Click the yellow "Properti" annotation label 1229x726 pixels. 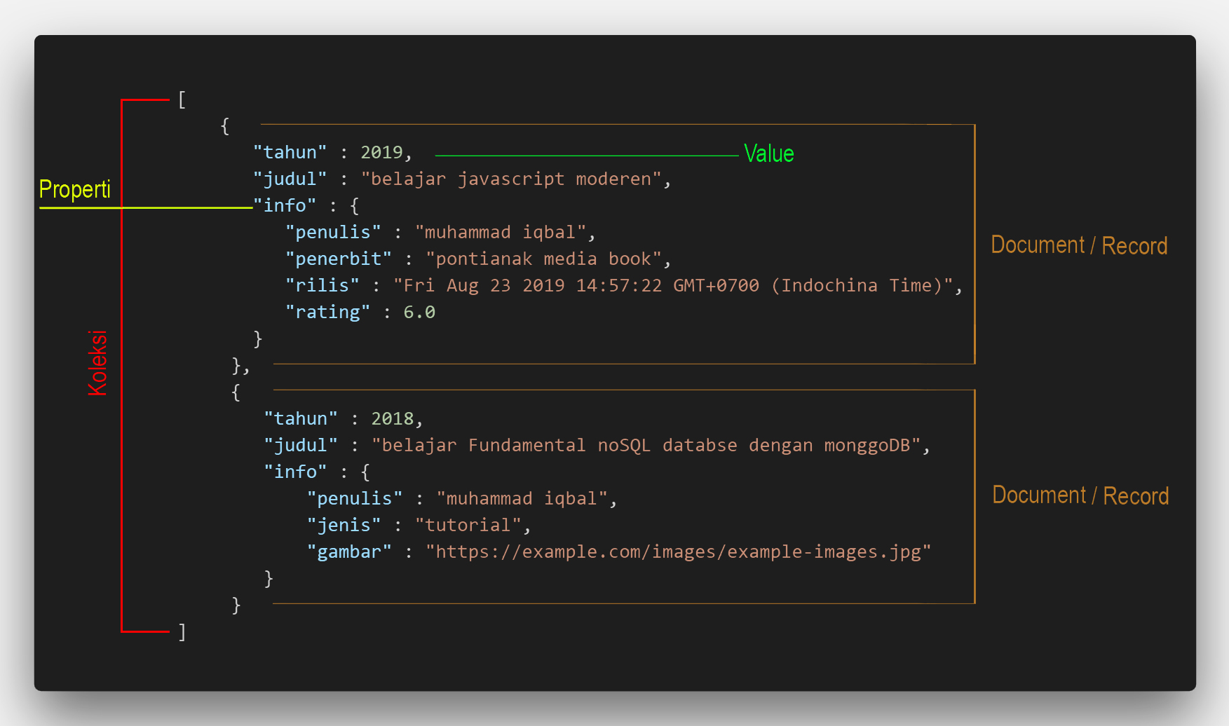pyautogui.click(x=75, y=189)
